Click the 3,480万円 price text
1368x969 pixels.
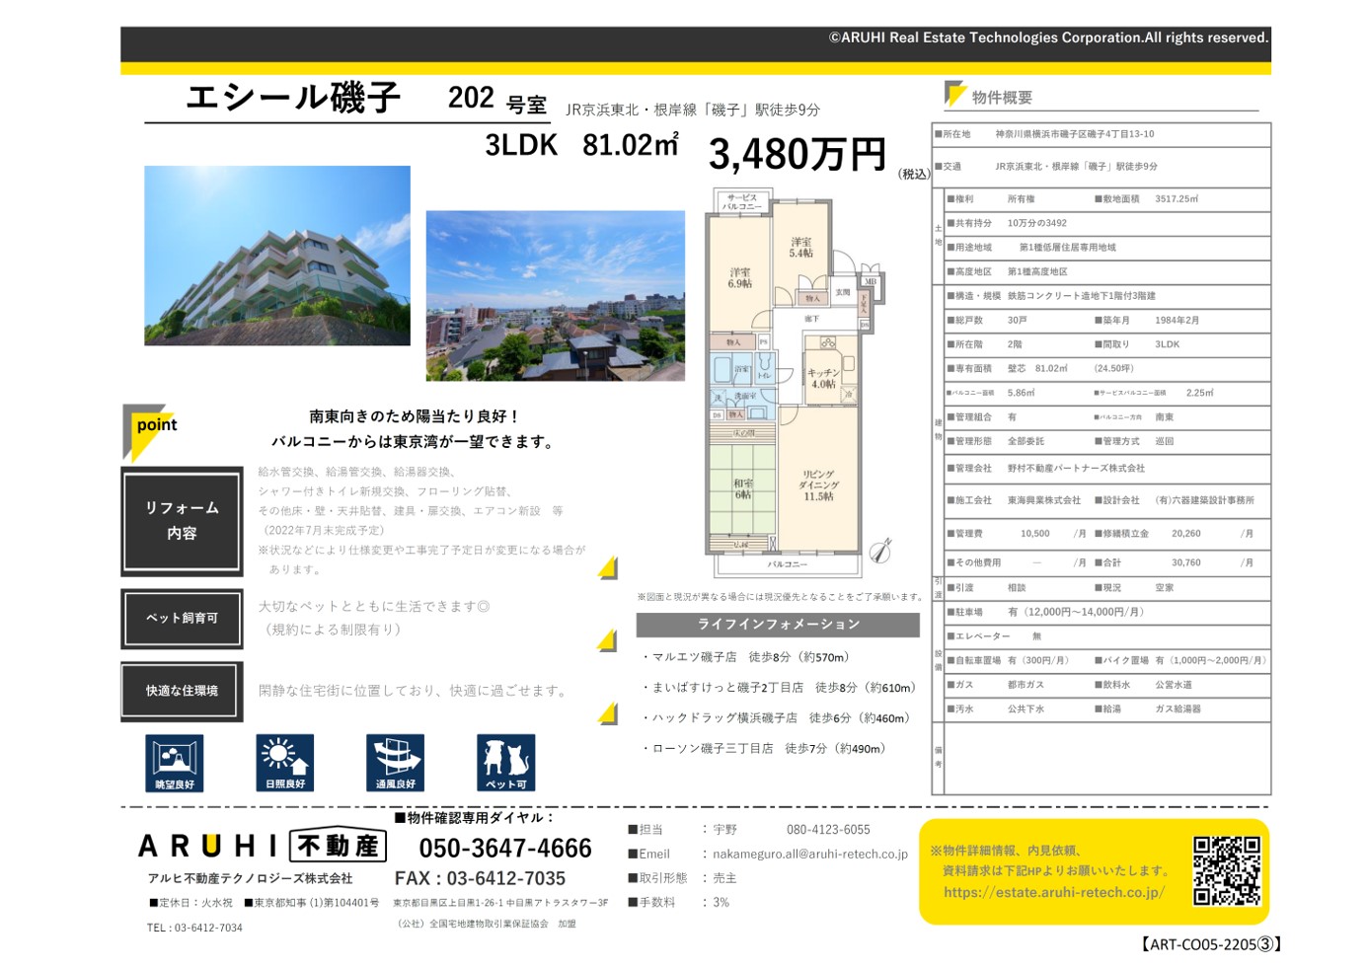click(798, 155)
